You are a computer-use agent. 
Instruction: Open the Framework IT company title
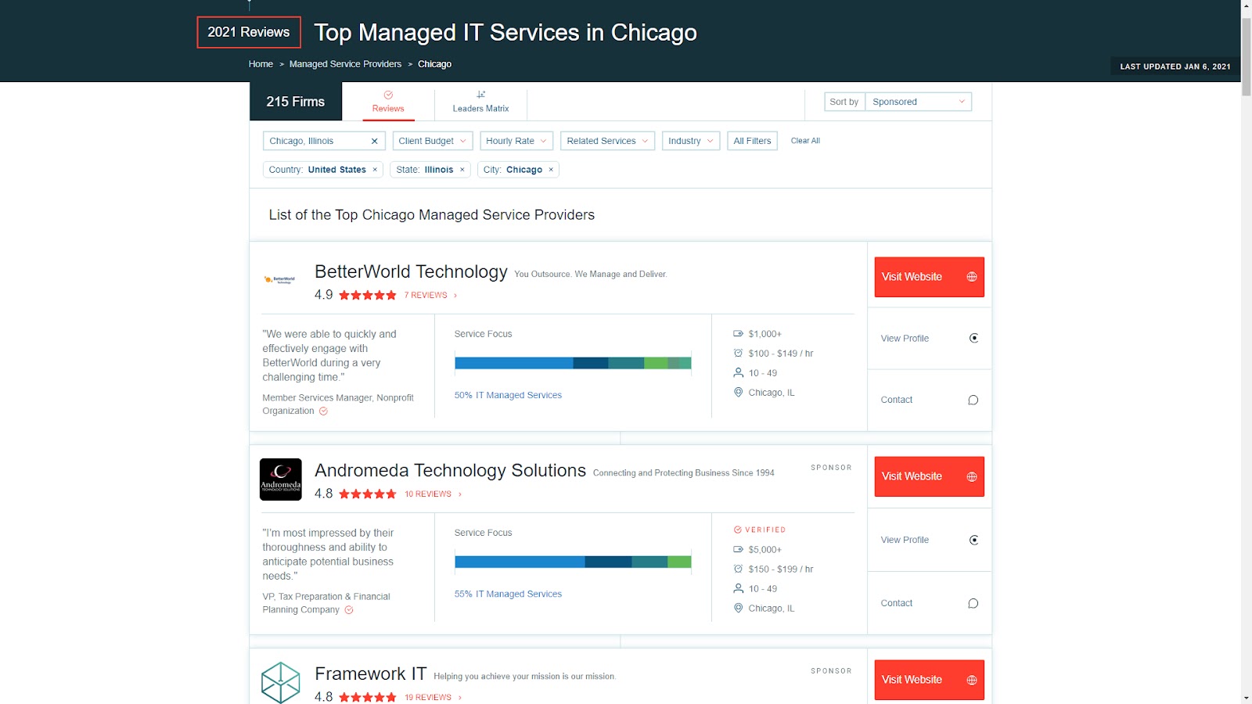[x=370, y=673]
